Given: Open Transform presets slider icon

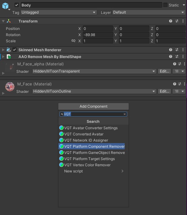Looking at the screenshot, I should (177, 21).
